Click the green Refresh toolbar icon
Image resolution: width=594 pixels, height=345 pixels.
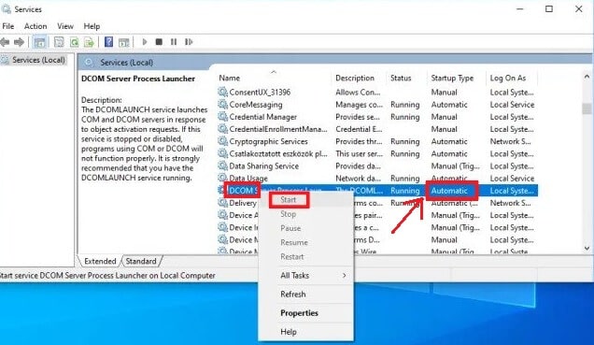pyautogui.click(x=75, y=42)
